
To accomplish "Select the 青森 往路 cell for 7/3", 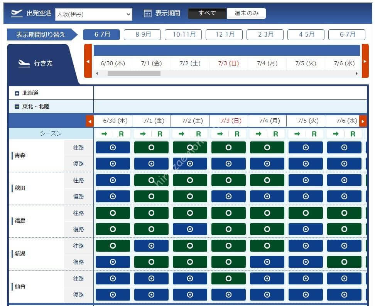I will pos(228,147).
